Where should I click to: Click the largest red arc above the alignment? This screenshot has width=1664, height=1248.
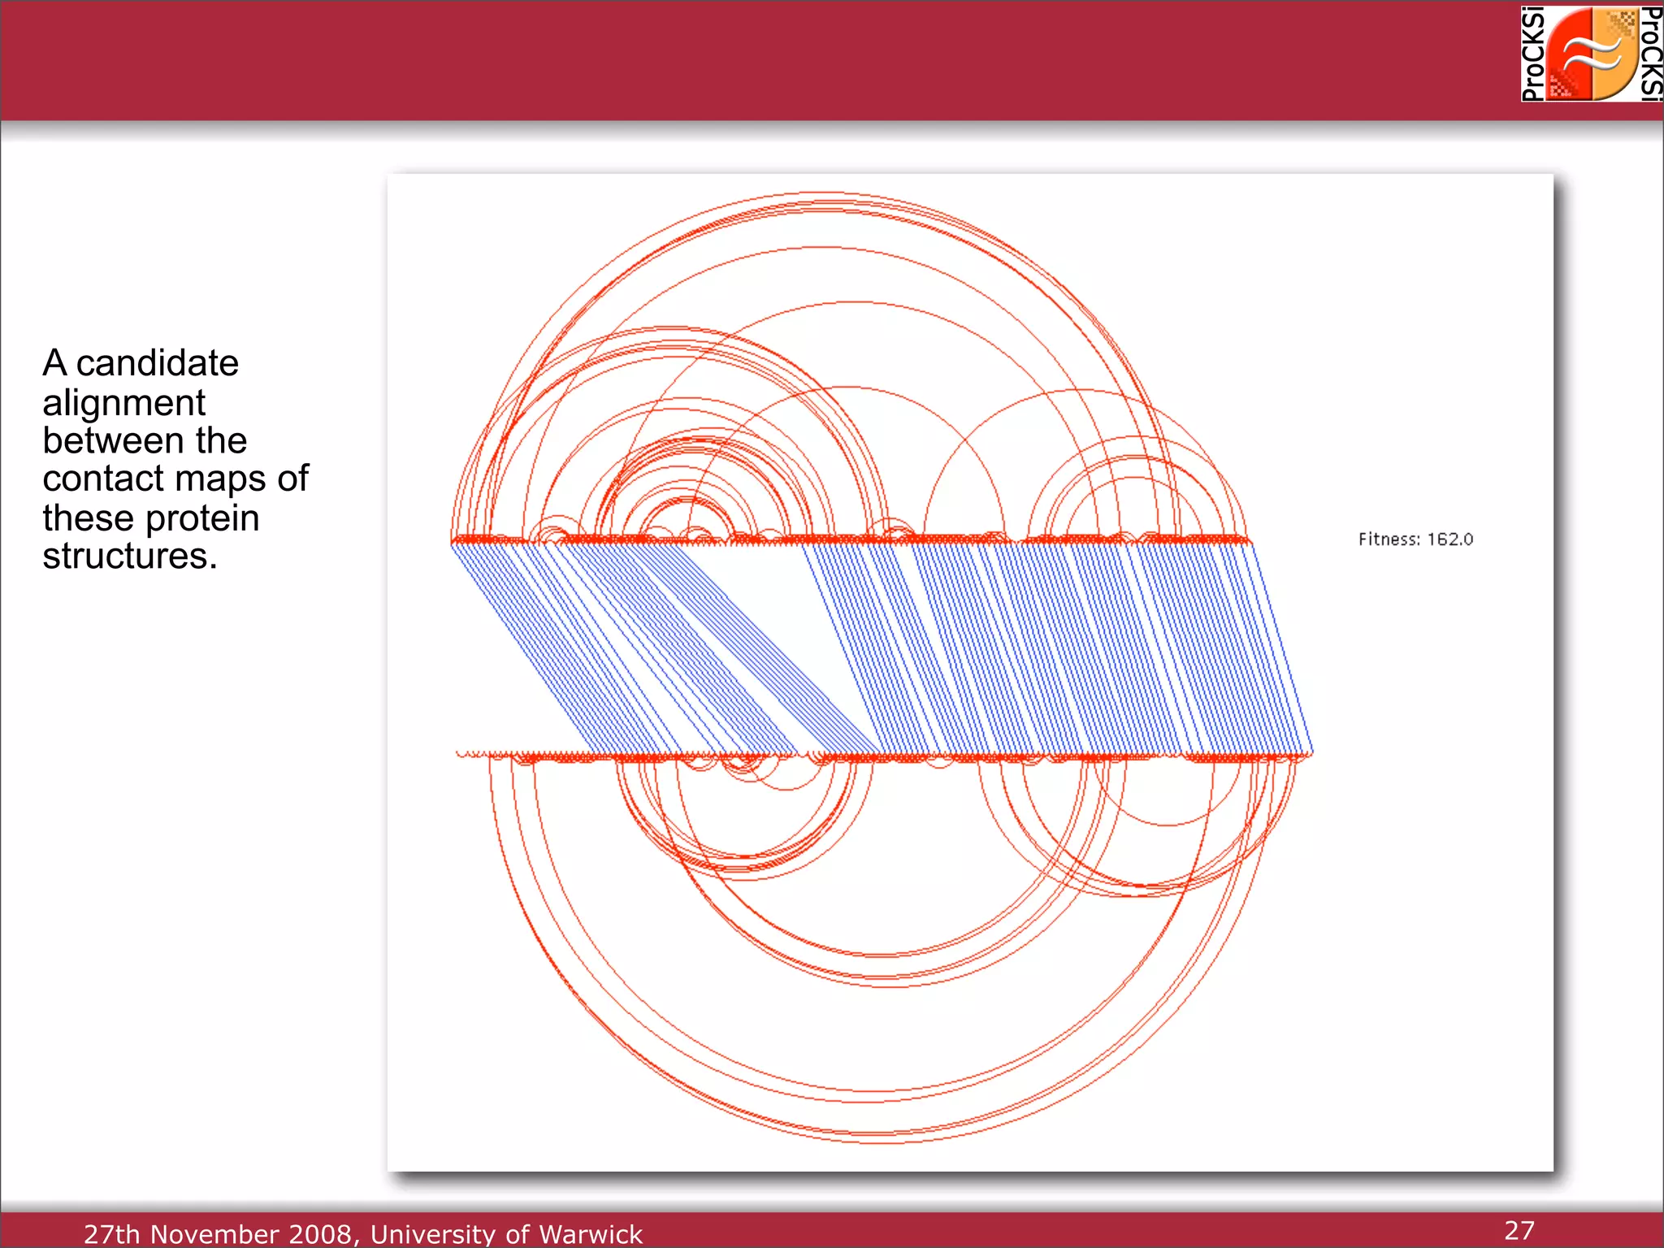point(821,193)
